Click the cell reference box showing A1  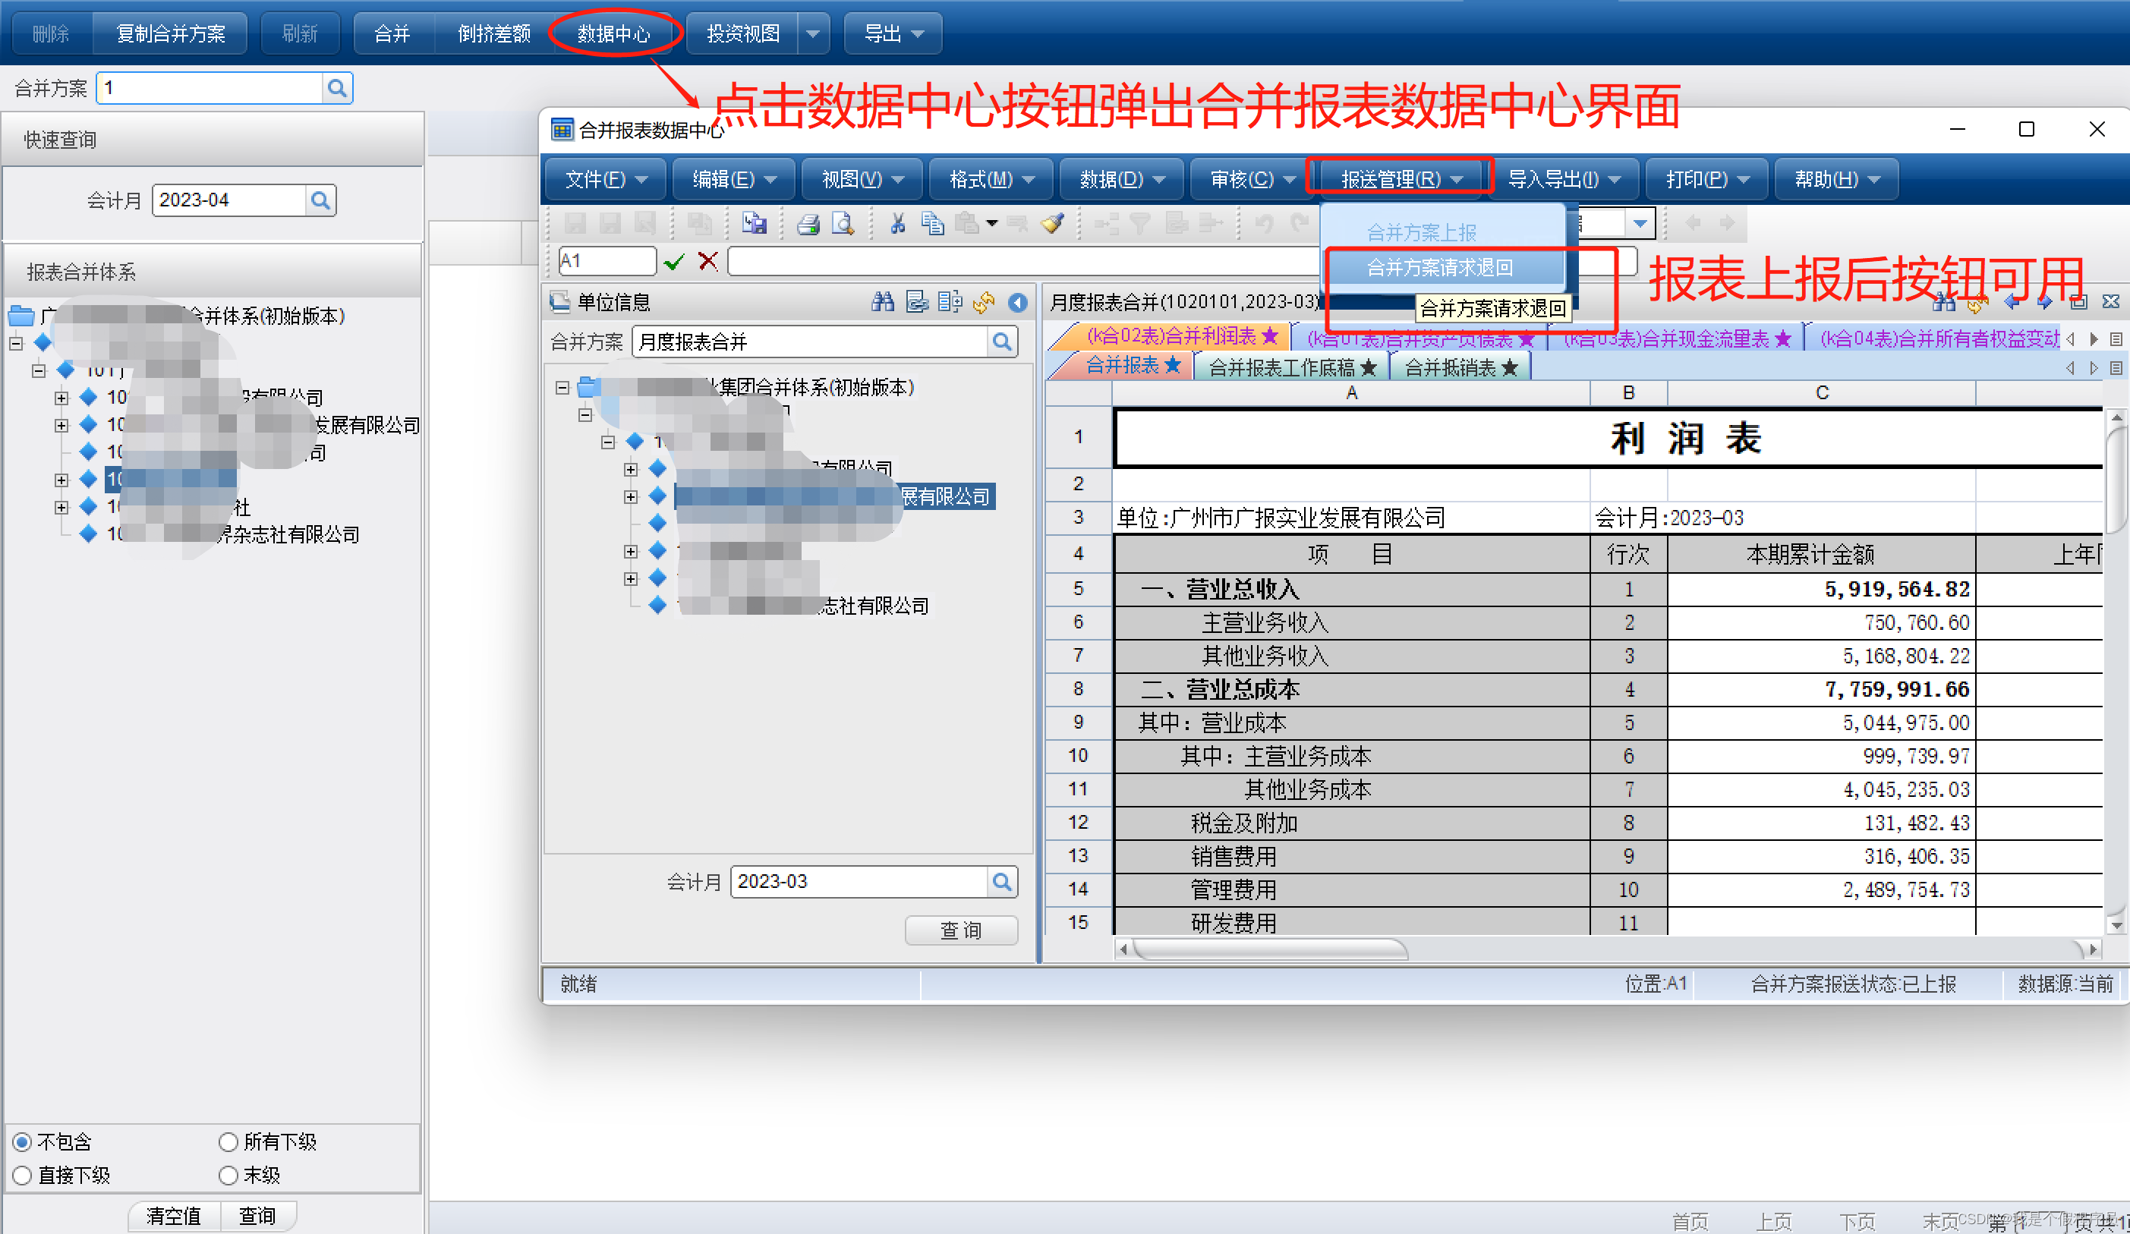click(607, 261)
